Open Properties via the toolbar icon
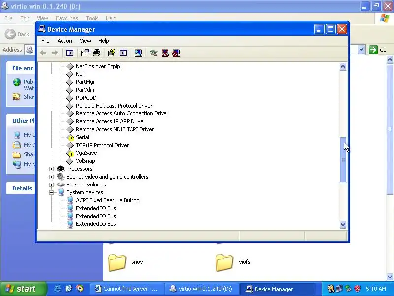Screen dimensions: 394x296 (x=85, y=53)
